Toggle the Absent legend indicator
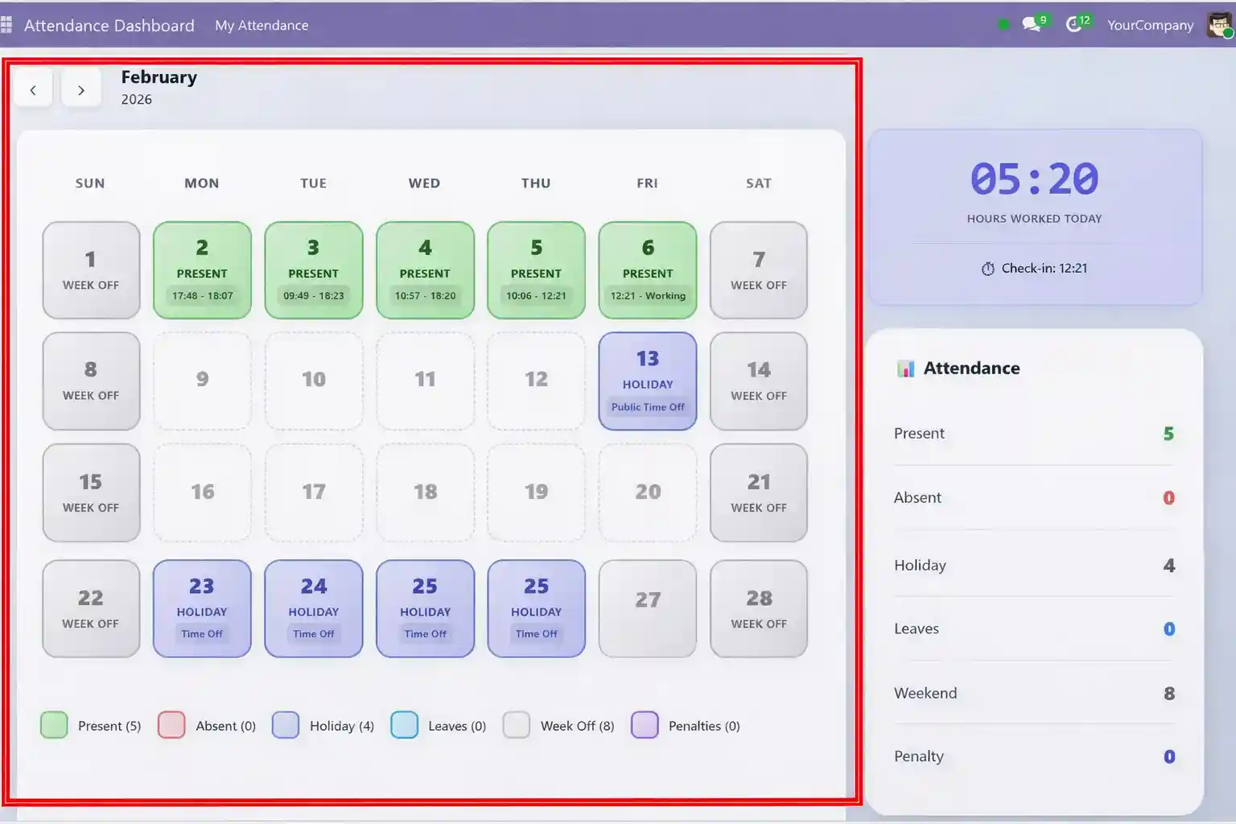Viewport: 1236px width, 824px height. point(171,725)
